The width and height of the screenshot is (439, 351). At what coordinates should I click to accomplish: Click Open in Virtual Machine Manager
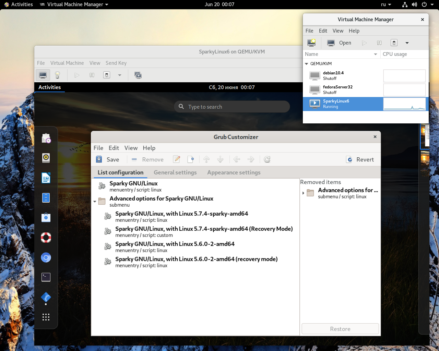click(339, 43)
